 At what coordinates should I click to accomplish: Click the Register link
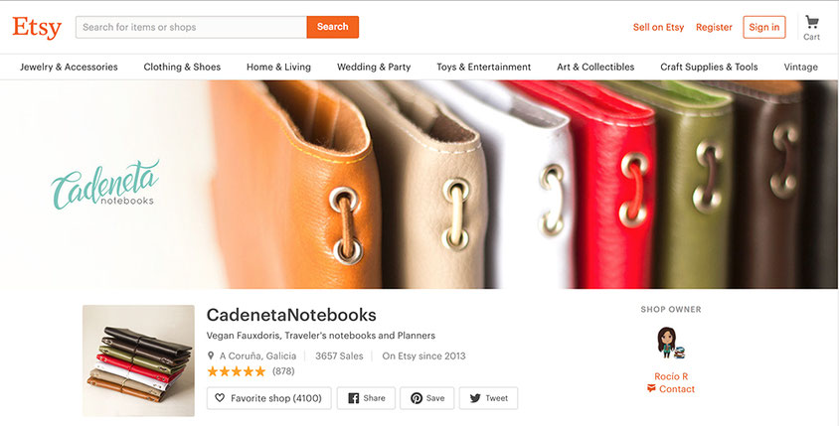[714, 27]
